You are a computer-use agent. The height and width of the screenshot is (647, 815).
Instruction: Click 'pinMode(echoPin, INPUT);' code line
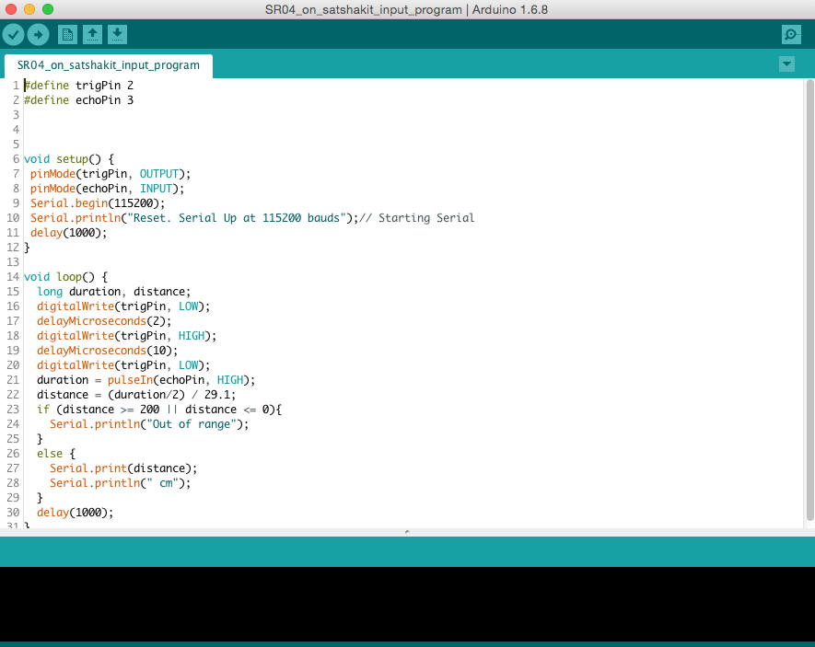click(x=107, y=189)
